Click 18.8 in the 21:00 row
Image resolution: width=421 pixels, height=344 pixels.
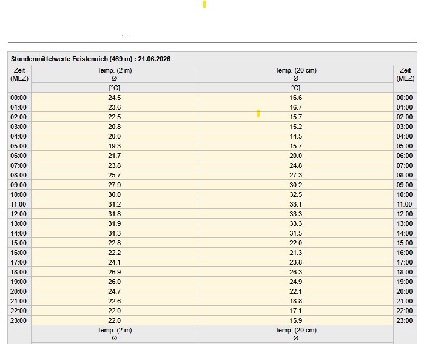pyautogui.click(x=295, y=301)
